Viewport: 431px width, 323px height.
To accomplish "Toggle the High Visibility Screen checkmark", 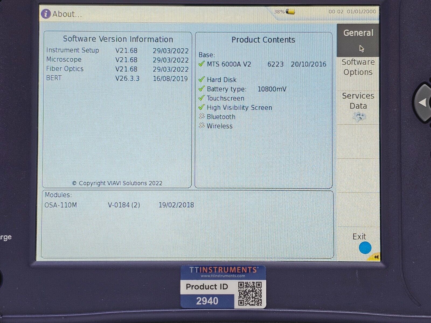I will tap(201, 107).
